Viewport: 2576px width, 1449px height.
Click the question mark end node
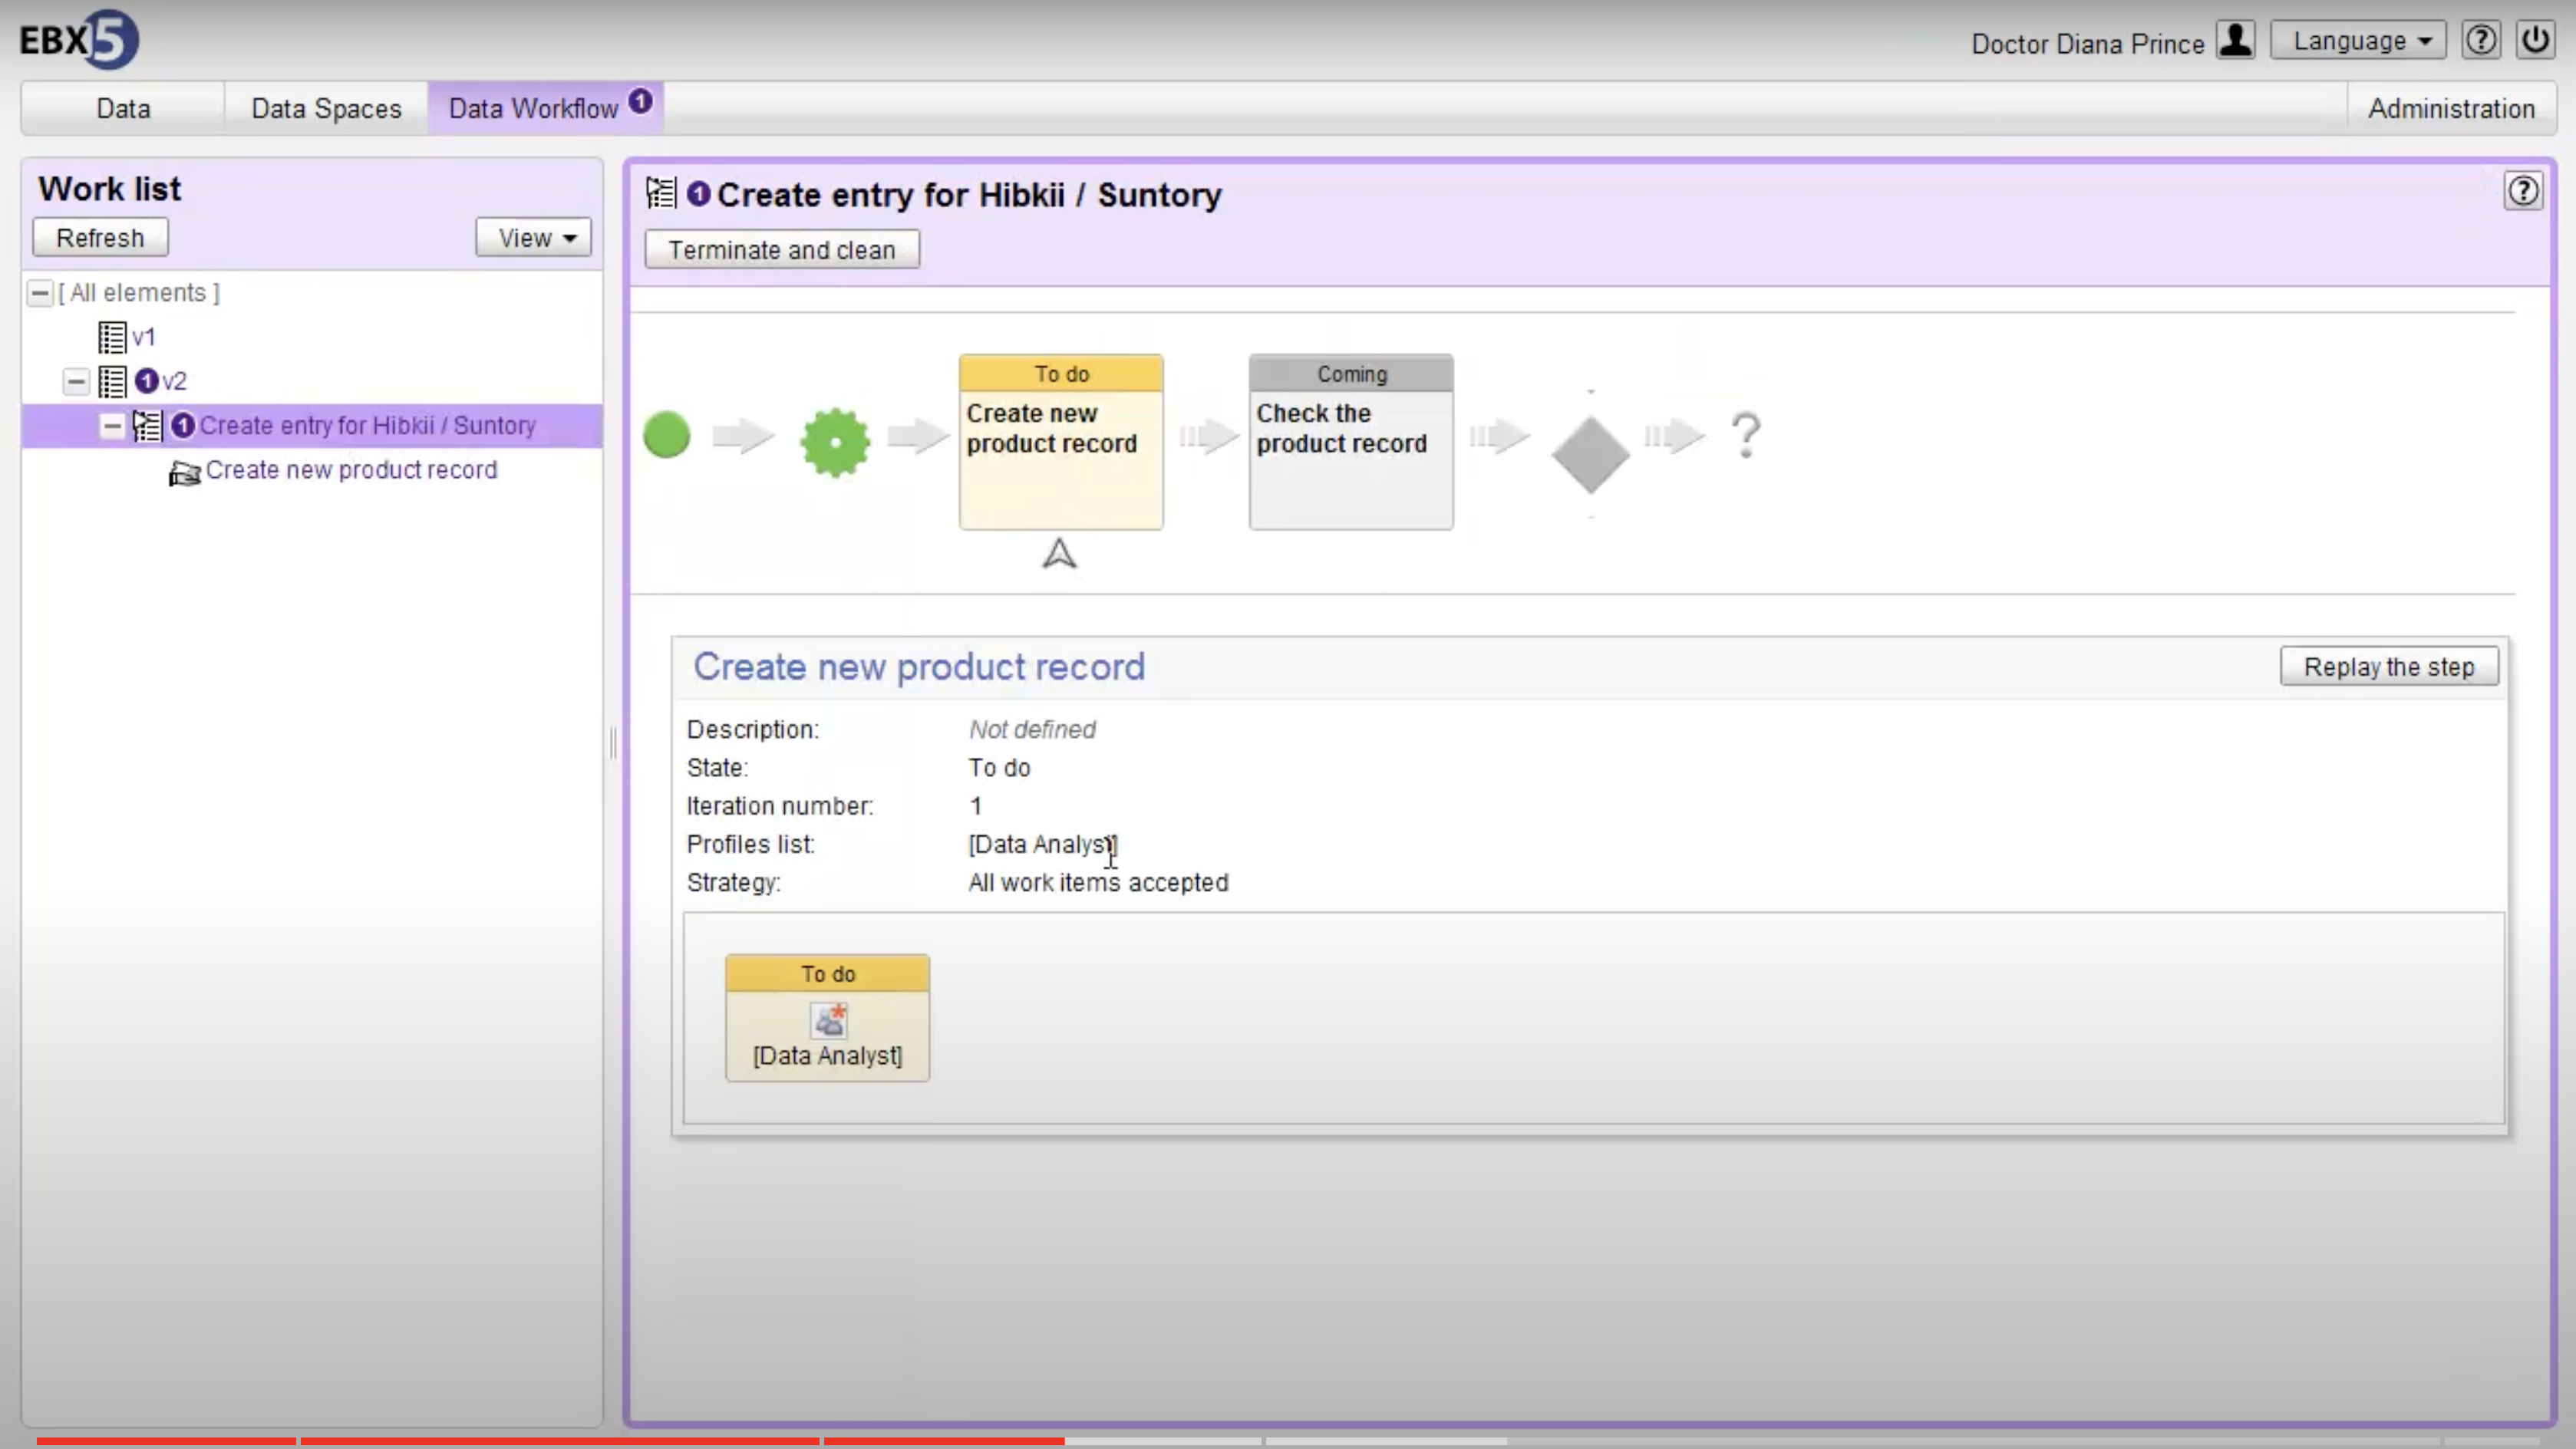pyautogui.click(x=1746, y=436)
